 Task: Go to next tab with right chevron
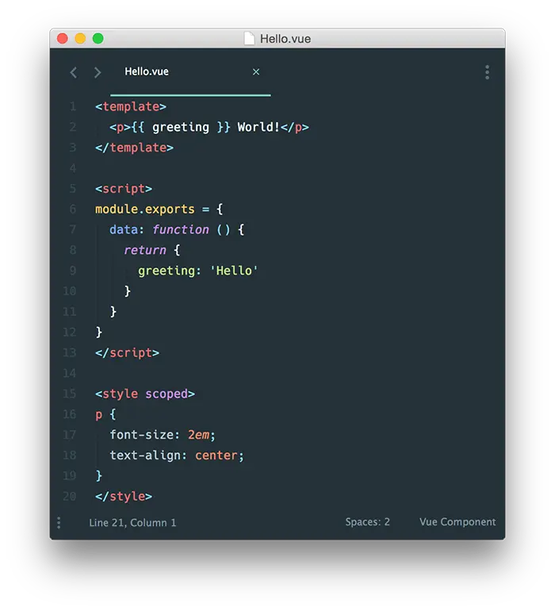(98, 72)
